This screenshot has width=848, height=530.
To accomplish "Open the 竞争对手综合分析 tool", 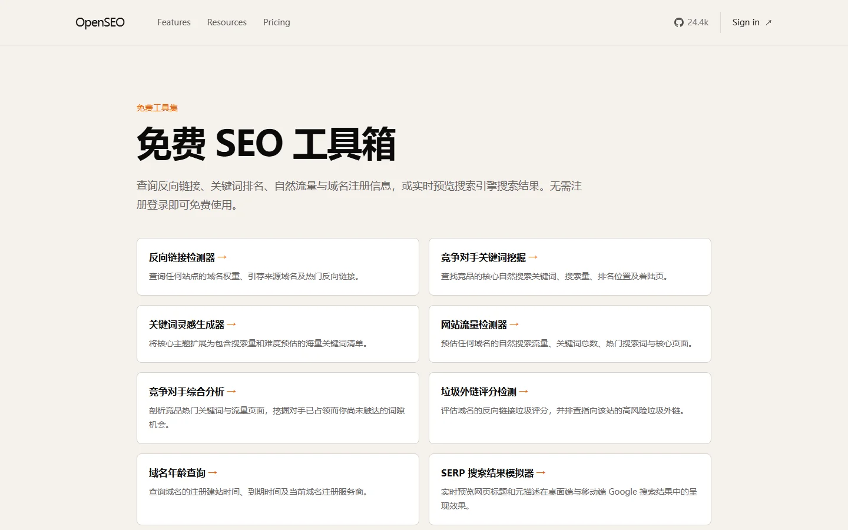I will [278, 408].
